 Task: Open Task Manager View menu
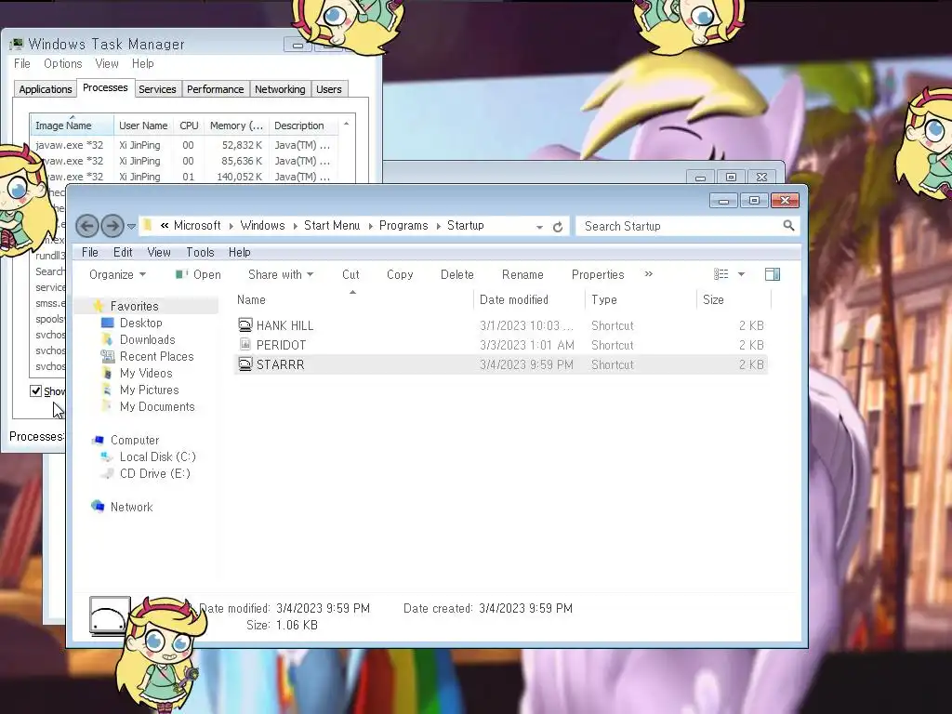point(106,63)
